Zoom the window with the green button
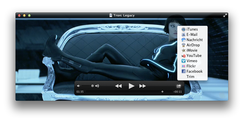Screen dimensions: 250x121 tap(29, 15)
